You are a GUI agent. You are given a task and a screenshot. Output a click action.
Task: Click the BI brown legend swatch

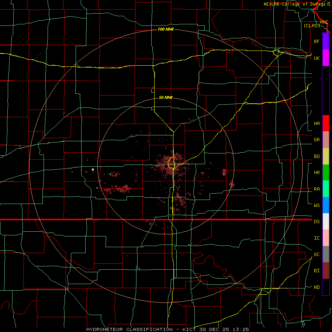click(326, 271)
